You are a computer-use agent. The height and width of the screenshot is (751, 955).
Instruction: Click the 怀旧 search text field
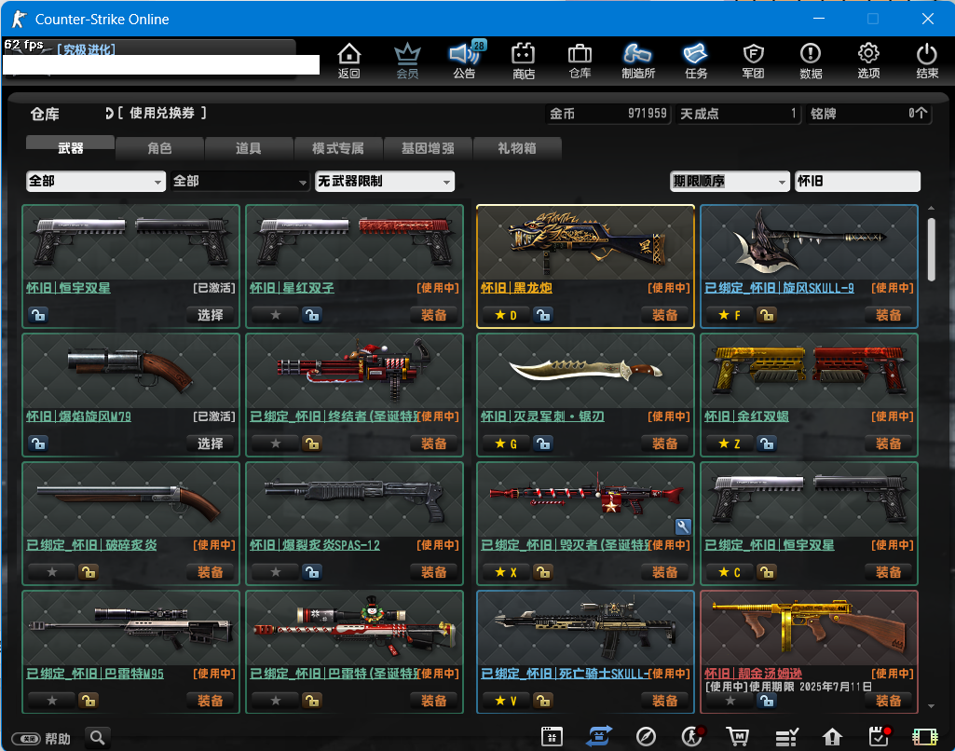coord(857,181)
